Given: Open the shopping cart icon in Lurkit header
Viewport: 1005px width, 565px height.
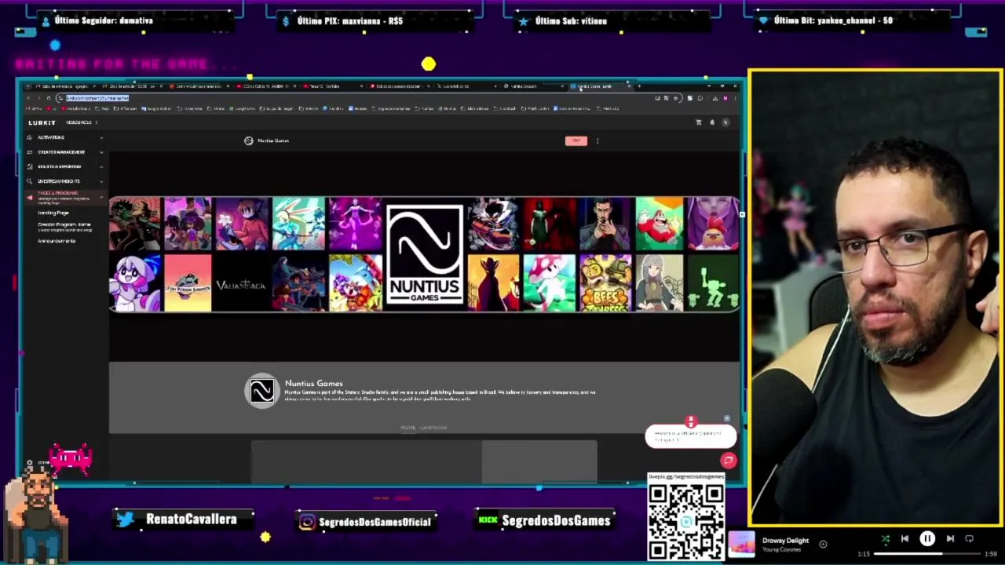Looking at the screenshot, I should coord(699,122).
